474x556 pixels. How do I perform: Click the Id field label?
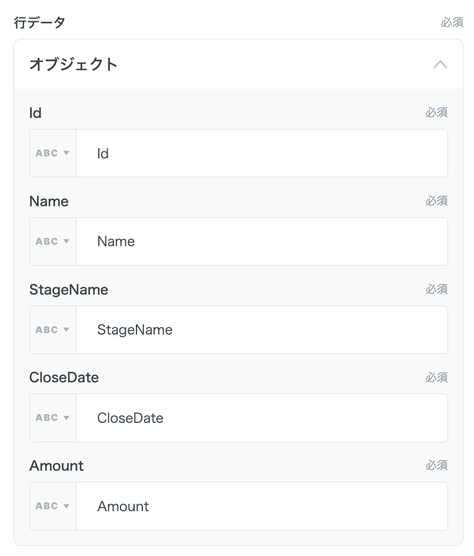pyautogui.click(x=35, y=112)
